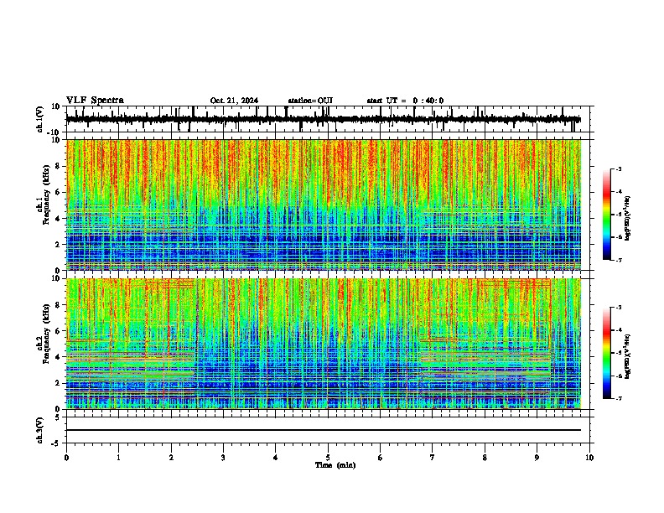Image resolution: width=664 pixels, height=513 pixels.
Task: Click the "ch.1(V)" waveform axis label
Action: coord(39,119)
